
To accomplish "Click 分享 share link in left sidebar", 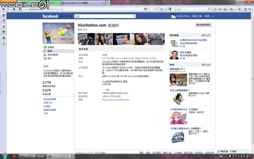I will (x=46, y=113).
